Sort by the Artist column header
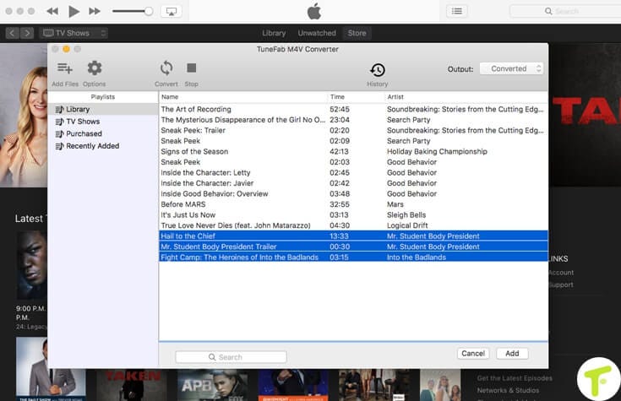The image size is (621, 401). 466,97
